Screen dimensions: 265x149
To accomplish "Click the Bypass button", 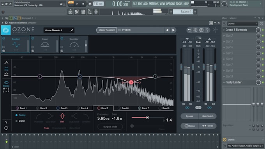I will [x=189, y=116].
